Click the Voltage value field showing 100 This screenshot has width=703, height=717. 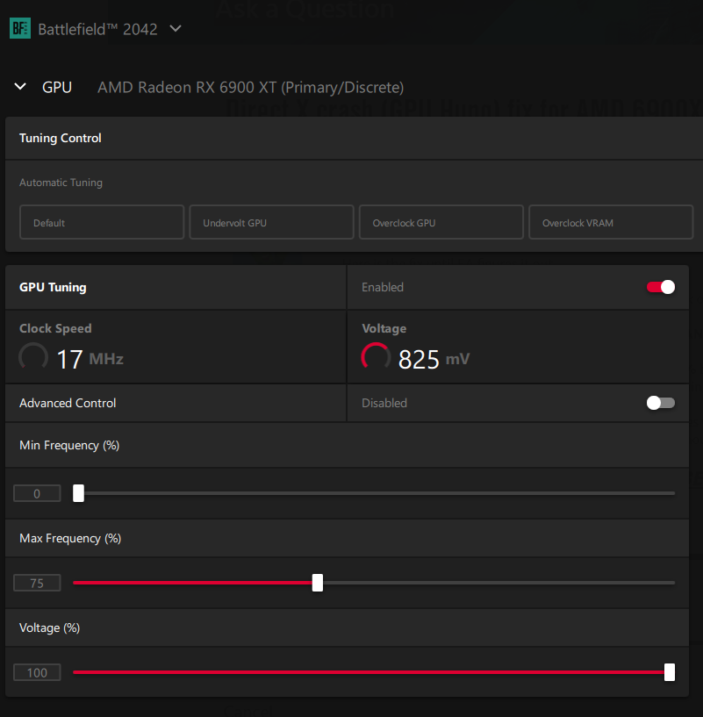pyautogui.click(x=37, y=672)
